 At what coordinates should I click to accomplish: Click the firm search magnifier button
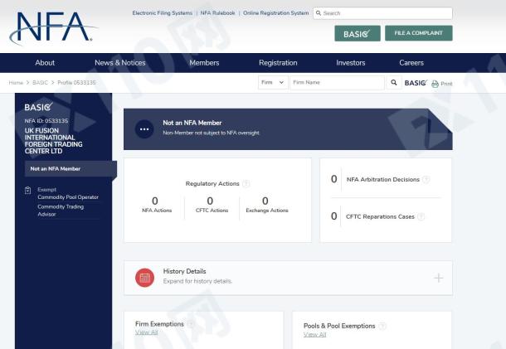point(394,83)
